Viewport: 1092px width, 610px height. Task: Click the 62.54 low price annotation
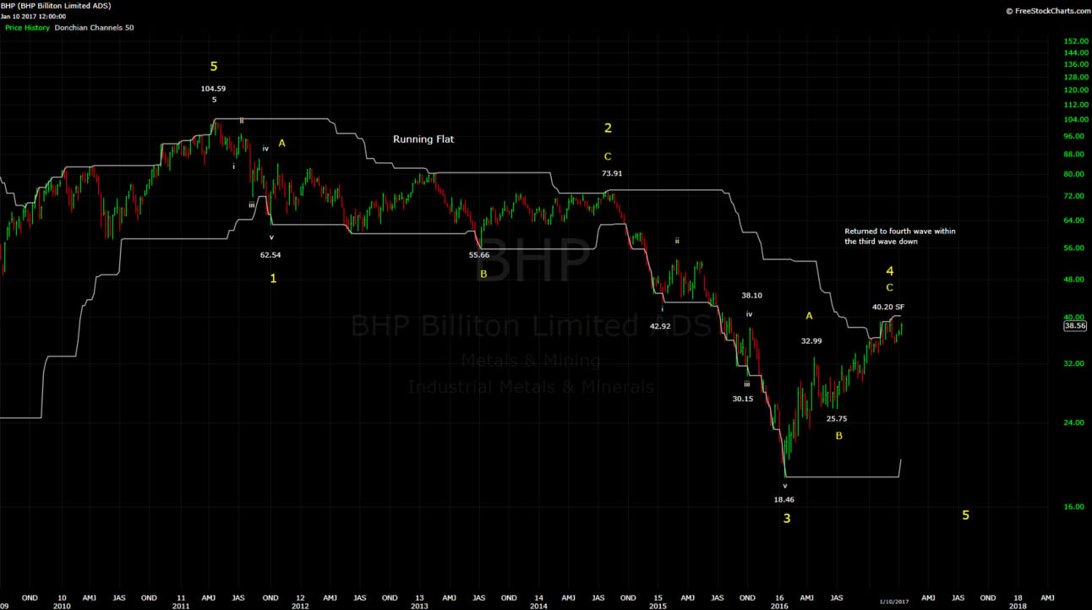270,253
